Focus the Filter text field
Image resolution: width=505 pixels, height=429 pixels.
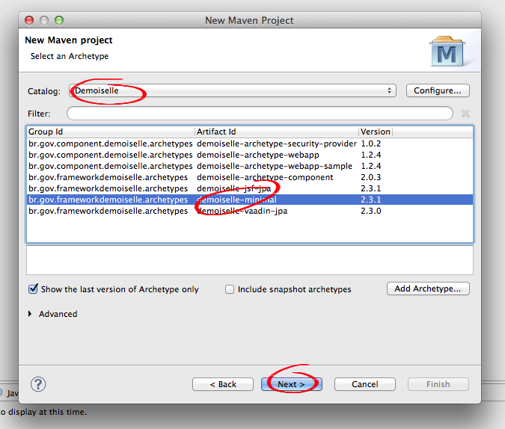[260, 114]
